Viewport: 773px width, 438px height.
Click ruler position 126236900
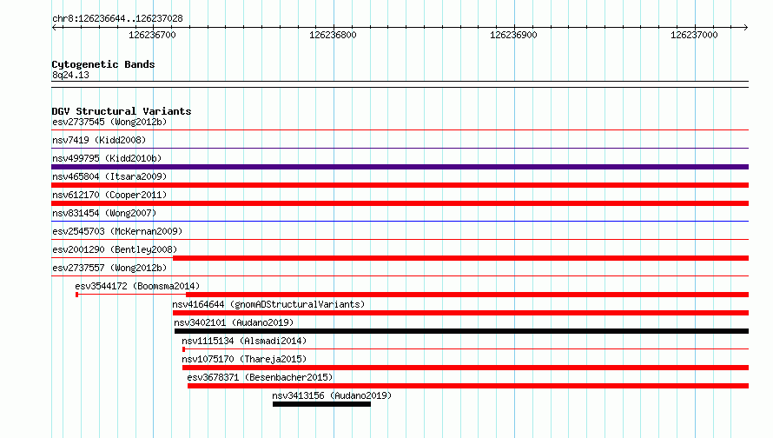pos(513,35)
